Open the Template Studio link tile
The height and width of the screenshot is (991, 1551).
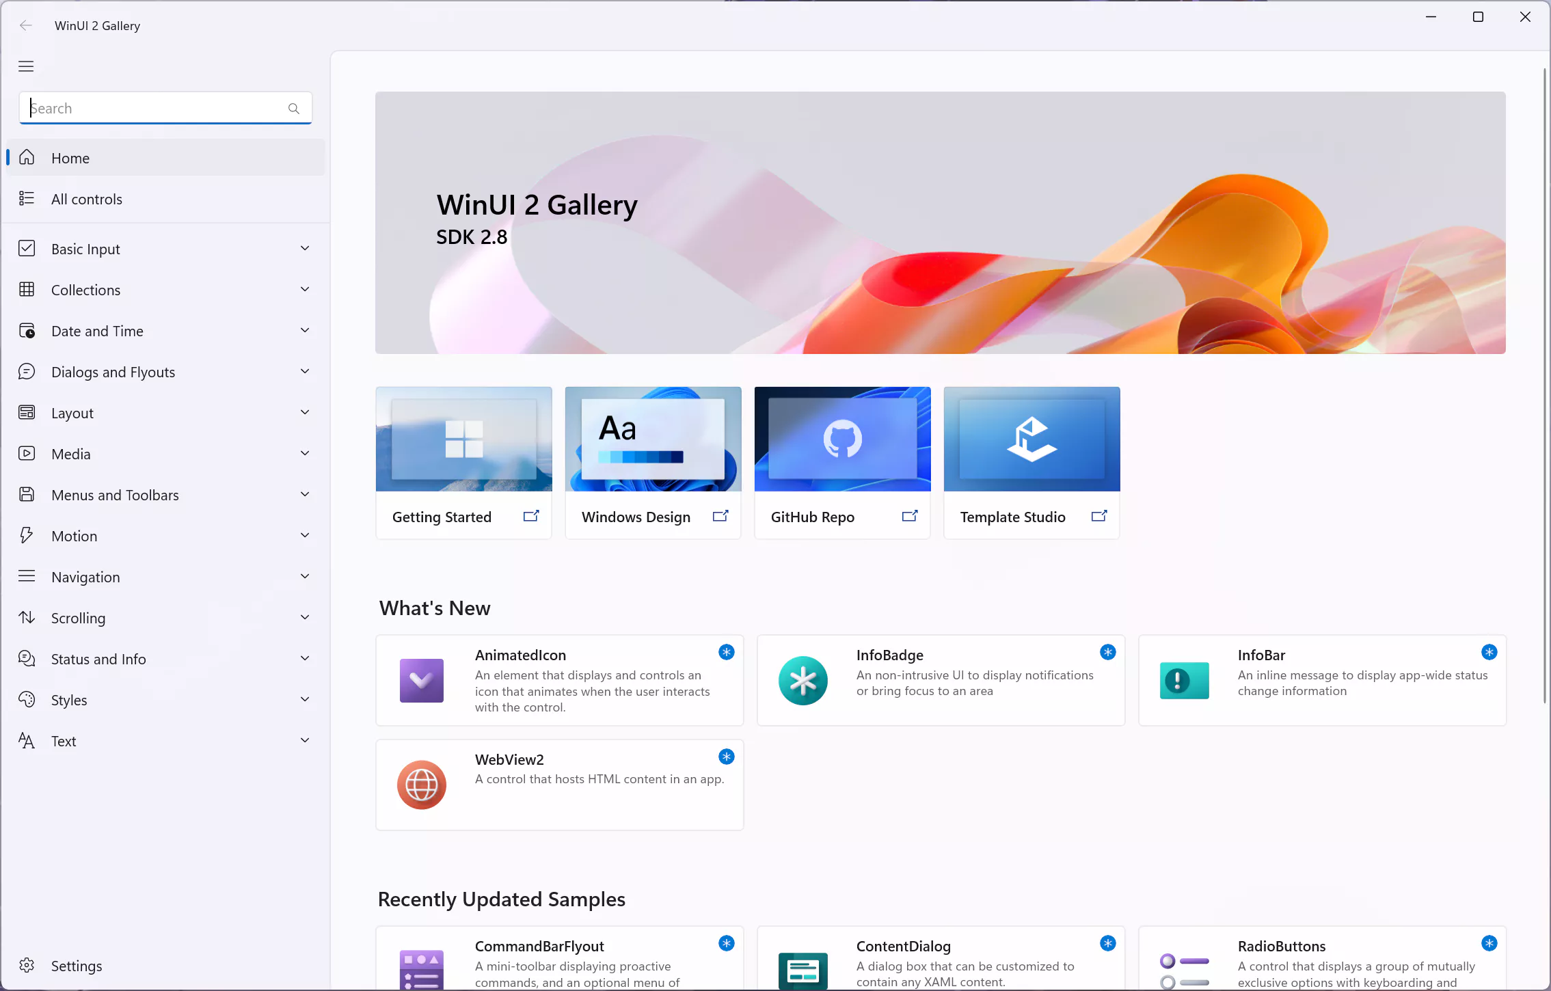click(x=1031, y=463)
